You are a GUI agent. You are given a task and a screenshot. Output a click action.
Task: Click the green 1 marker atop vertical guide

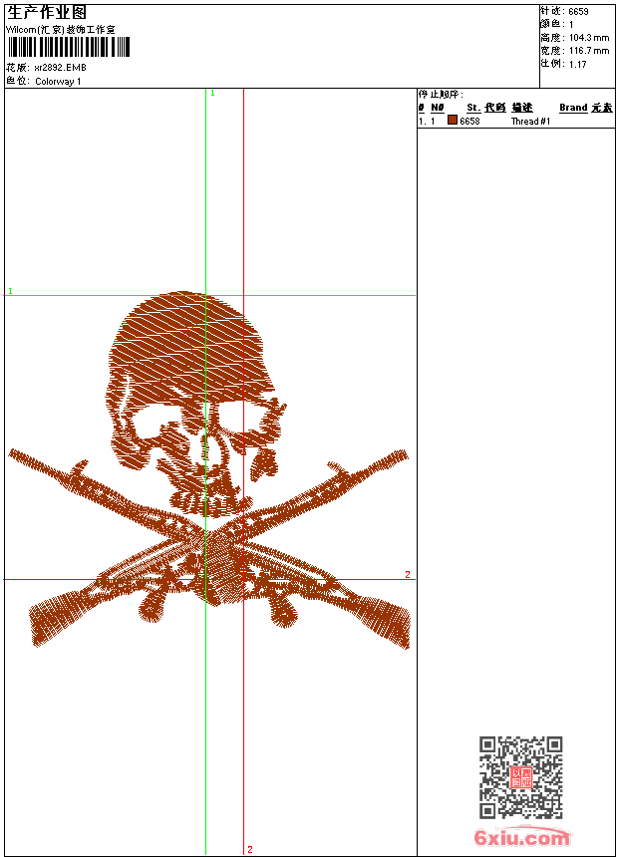point(212,94)
